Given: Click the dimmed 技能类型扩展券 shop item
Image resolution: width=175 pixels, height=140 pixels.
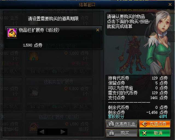Looking at the screenshot, I should click(x=59, y=94).
